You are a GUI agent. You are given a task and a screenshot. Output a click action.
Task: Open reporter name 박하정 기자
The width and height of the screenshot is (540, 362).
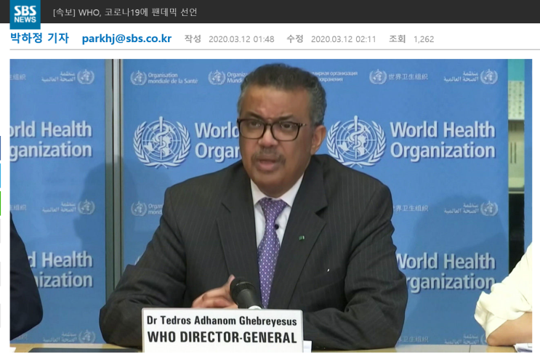point(39,38)
